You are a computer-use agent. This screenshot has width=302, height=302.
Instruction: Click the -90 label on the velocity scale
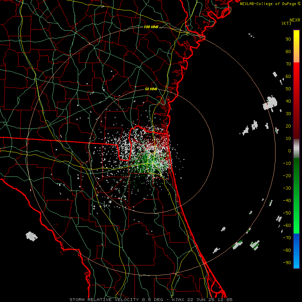[287, 263]
